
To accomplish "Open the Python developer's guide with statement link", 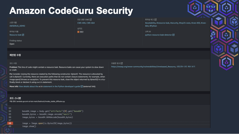I will [49, 86].
